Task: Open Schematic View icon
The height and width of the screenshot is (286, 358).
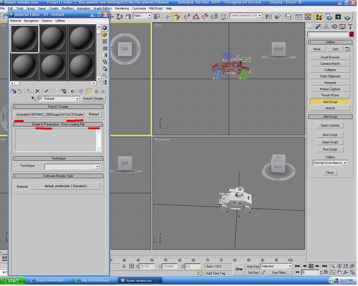Action: tap(308, 17)
